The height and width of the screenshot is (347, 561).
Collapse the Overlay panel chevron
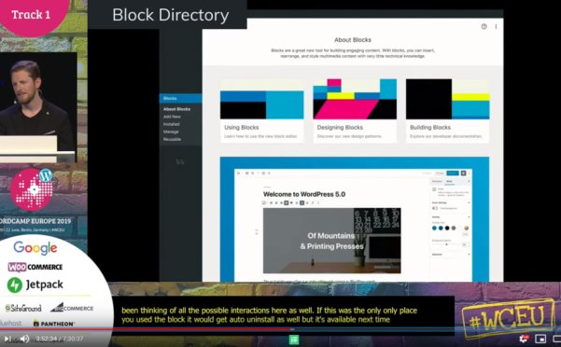point(469,217)
